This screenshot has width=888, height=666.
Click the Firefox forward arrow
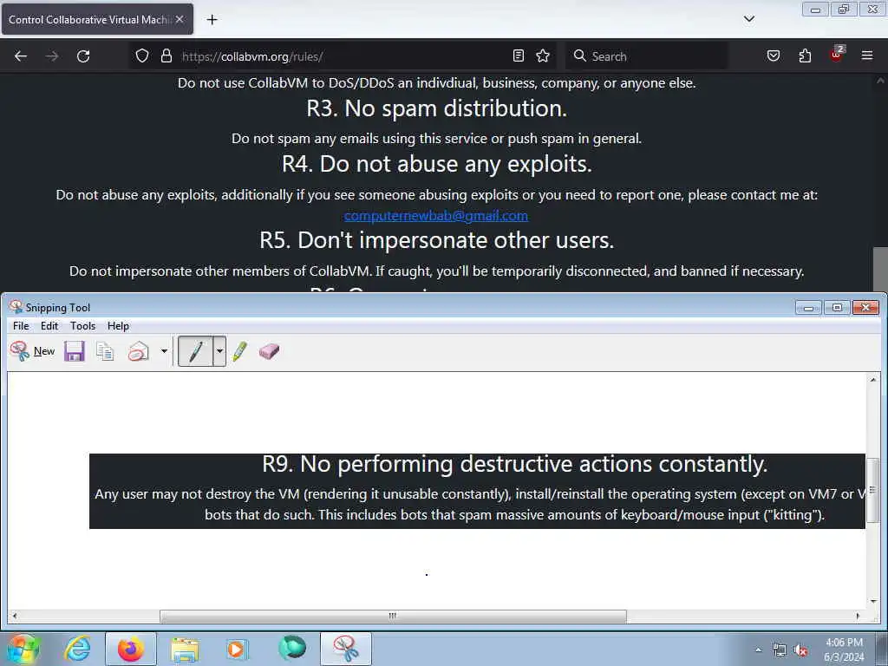[x=52, y=56]
